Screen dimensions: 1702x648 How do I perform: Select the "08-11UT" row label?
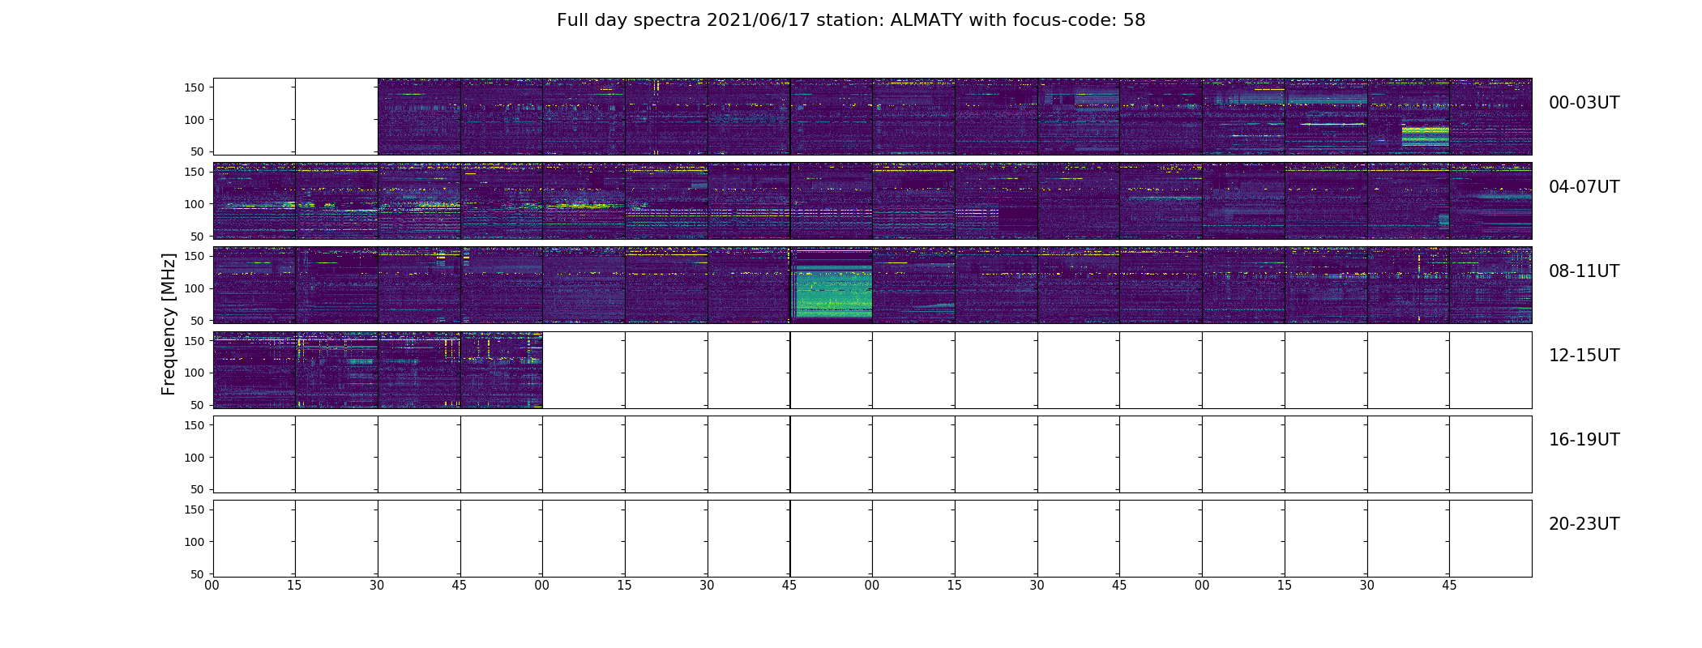[1584, 271]
